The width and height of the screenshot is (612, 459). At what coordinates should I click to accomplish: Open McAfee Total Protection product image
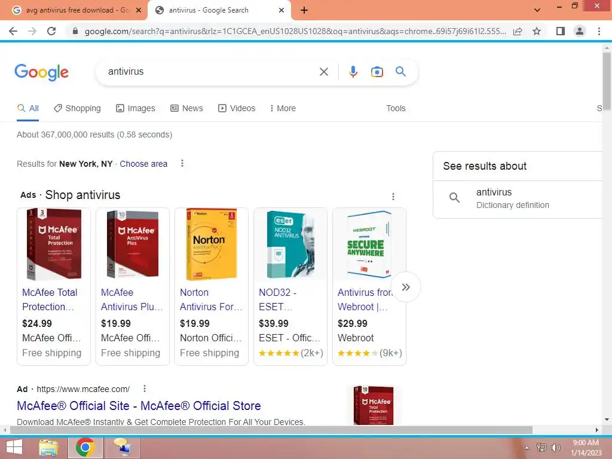click(54, 244)
